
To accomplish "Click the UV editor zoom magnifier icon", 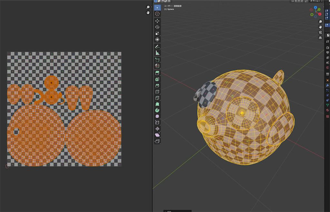I will 148,7.
